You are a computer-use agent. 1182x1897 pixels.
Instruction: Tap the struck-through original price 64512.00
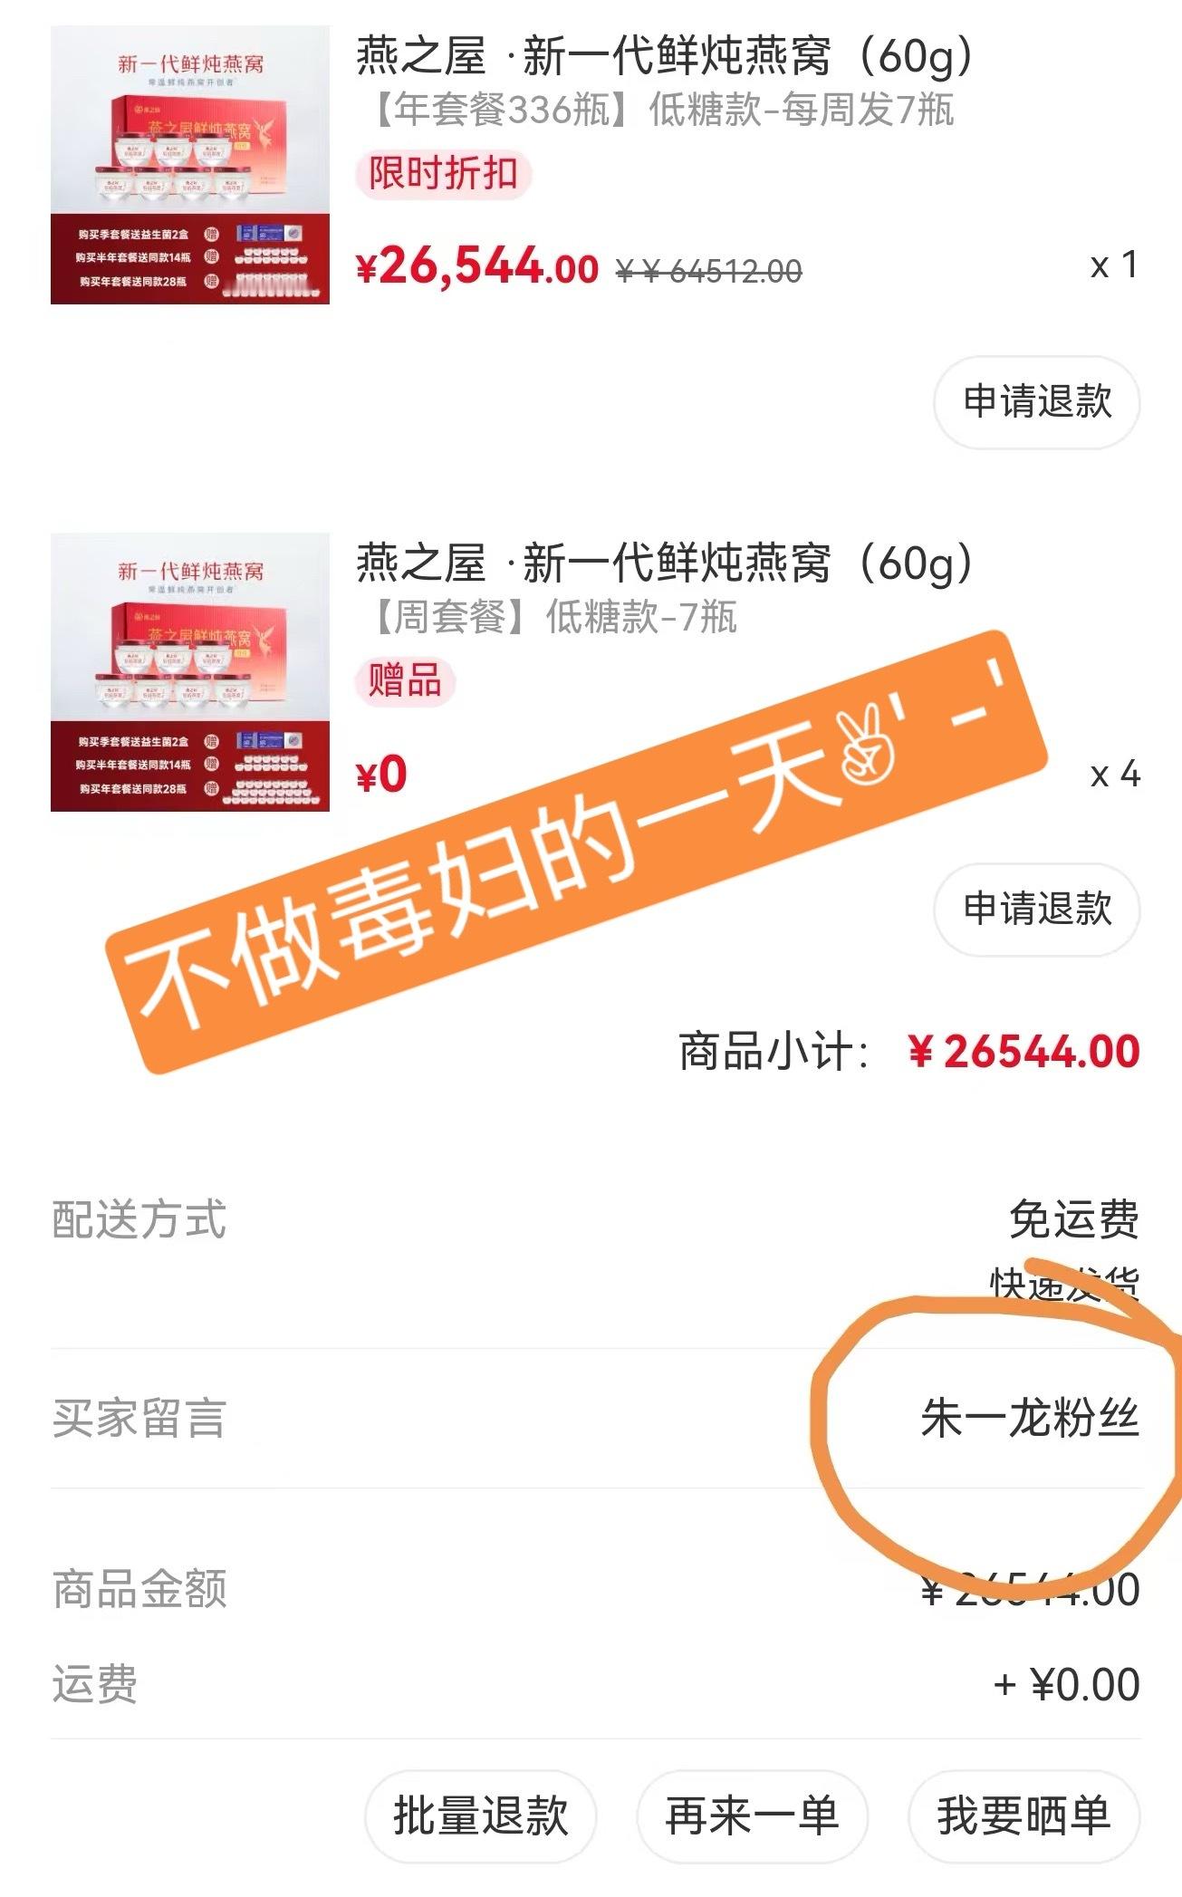coord(708,271)
